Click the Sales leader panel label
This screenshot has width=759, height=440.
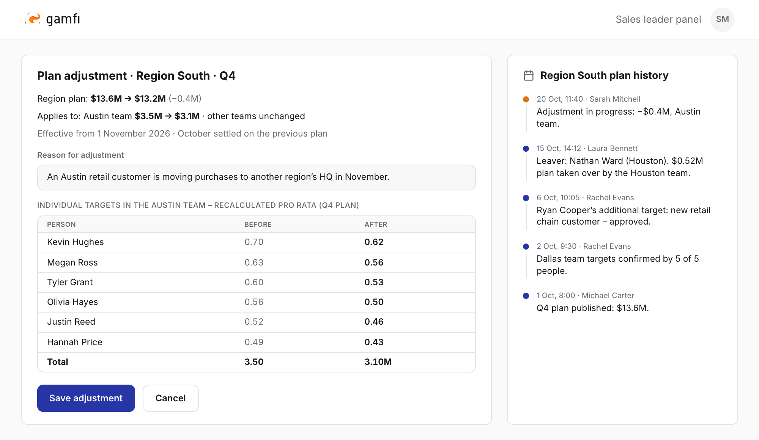coord(658,19)
